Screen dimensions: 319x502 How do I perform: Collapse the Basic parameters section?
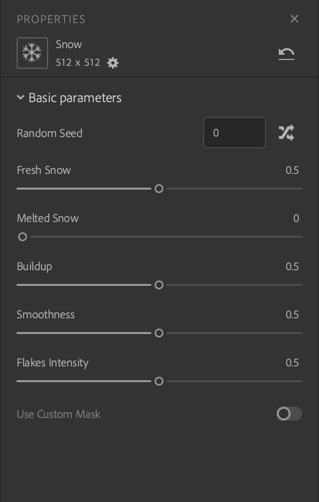[x=21, y=98]
